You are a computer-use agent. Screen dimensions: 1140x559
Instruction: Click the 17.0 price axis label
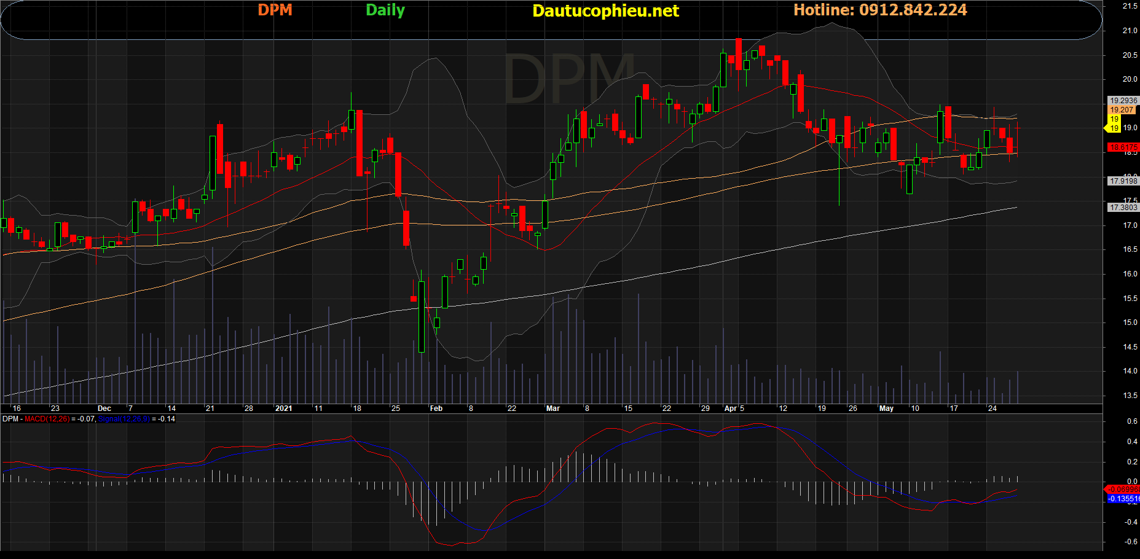point(1130,225)
